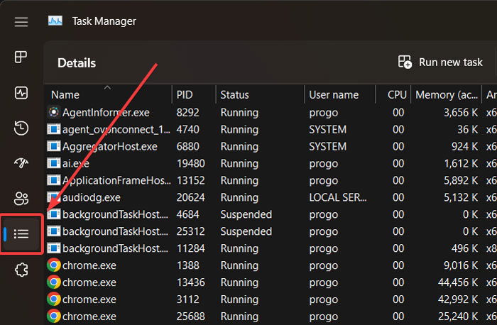Sort the list by PID column
Image resolution: width=497 pixels, height=325 pixels.
tap(185, 95)
